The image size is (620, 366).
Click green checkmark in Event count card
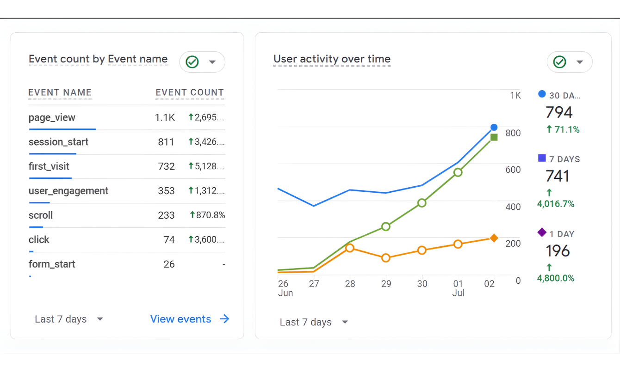point(192,62)
